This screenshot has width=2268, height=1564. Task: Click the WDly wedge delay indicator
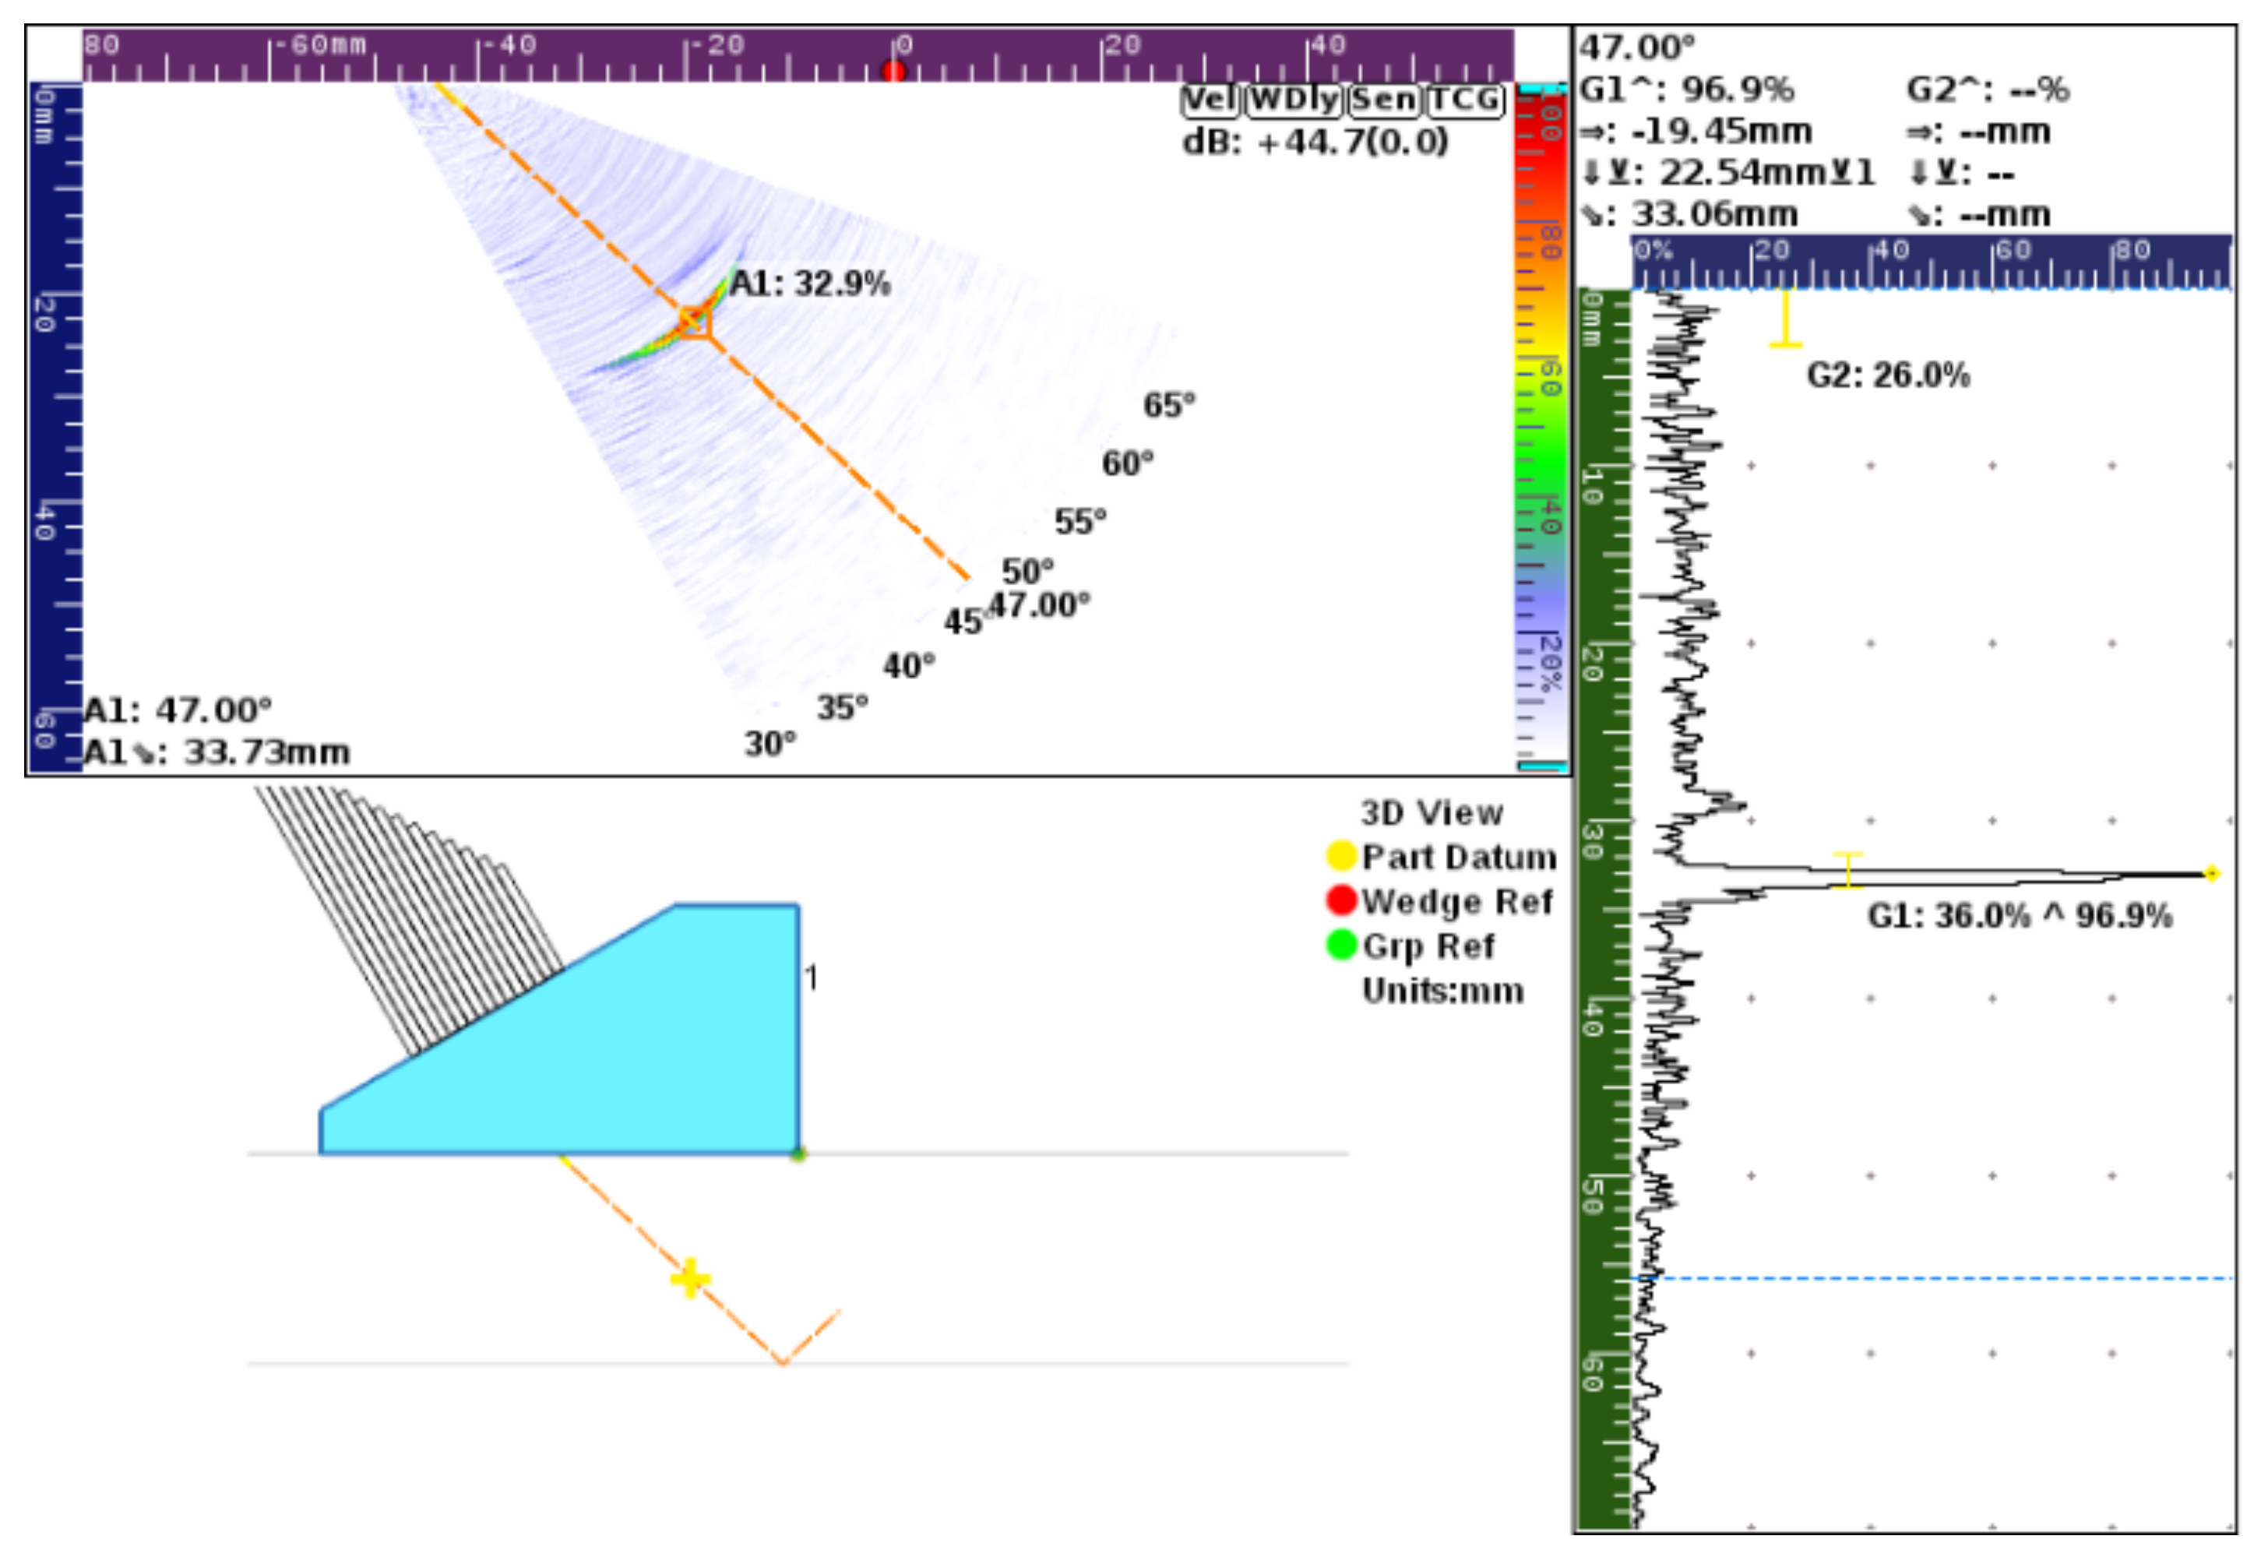click(1294, 100)
